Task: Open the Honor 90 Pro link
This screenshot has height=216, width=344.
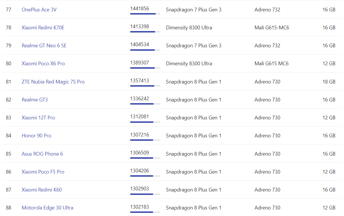Action: [37, 136]
